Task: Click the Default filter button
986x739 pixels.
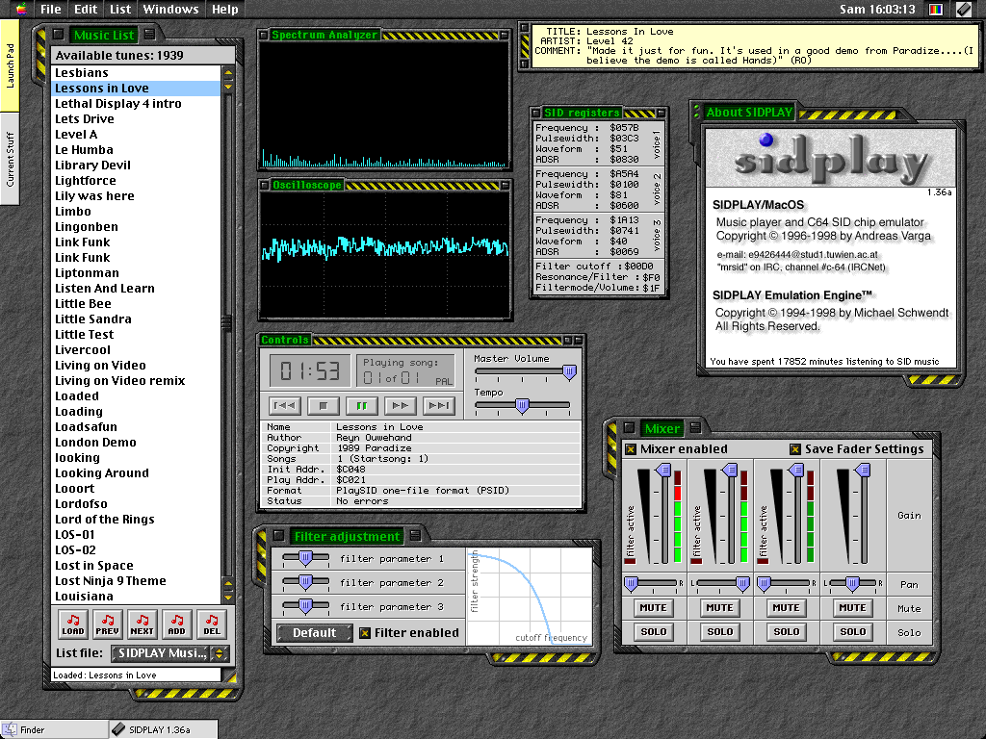Action: (315, 633)
